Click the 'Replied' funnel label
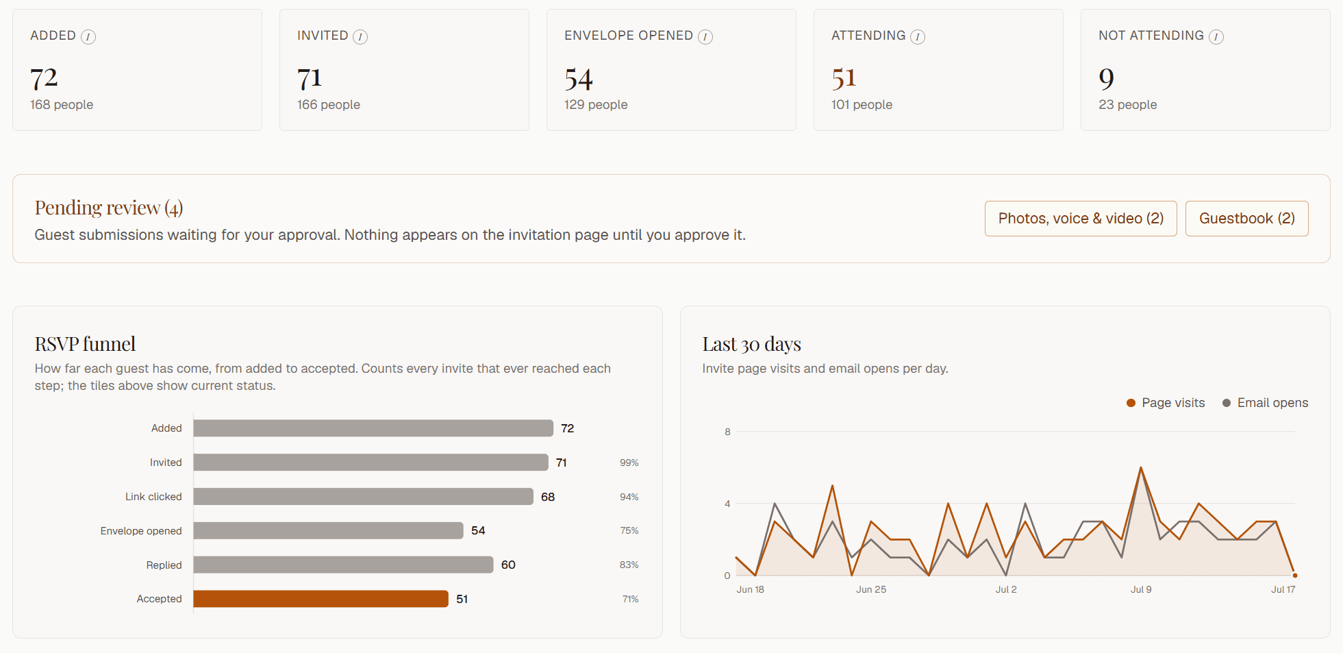Viewport: 1343px width, 653px height. (x=164, y=565)
